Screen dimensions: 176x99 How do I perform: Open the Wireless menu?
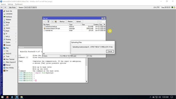click(x=8, y=20)
